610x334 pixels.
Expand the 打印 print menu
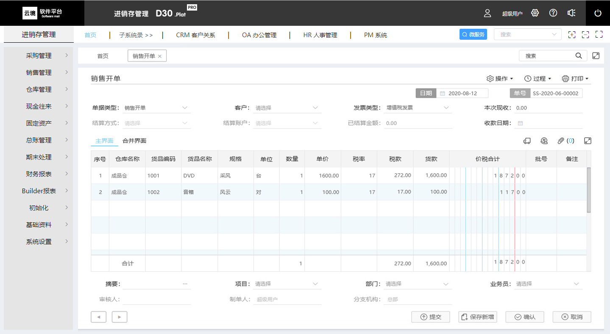575,79
